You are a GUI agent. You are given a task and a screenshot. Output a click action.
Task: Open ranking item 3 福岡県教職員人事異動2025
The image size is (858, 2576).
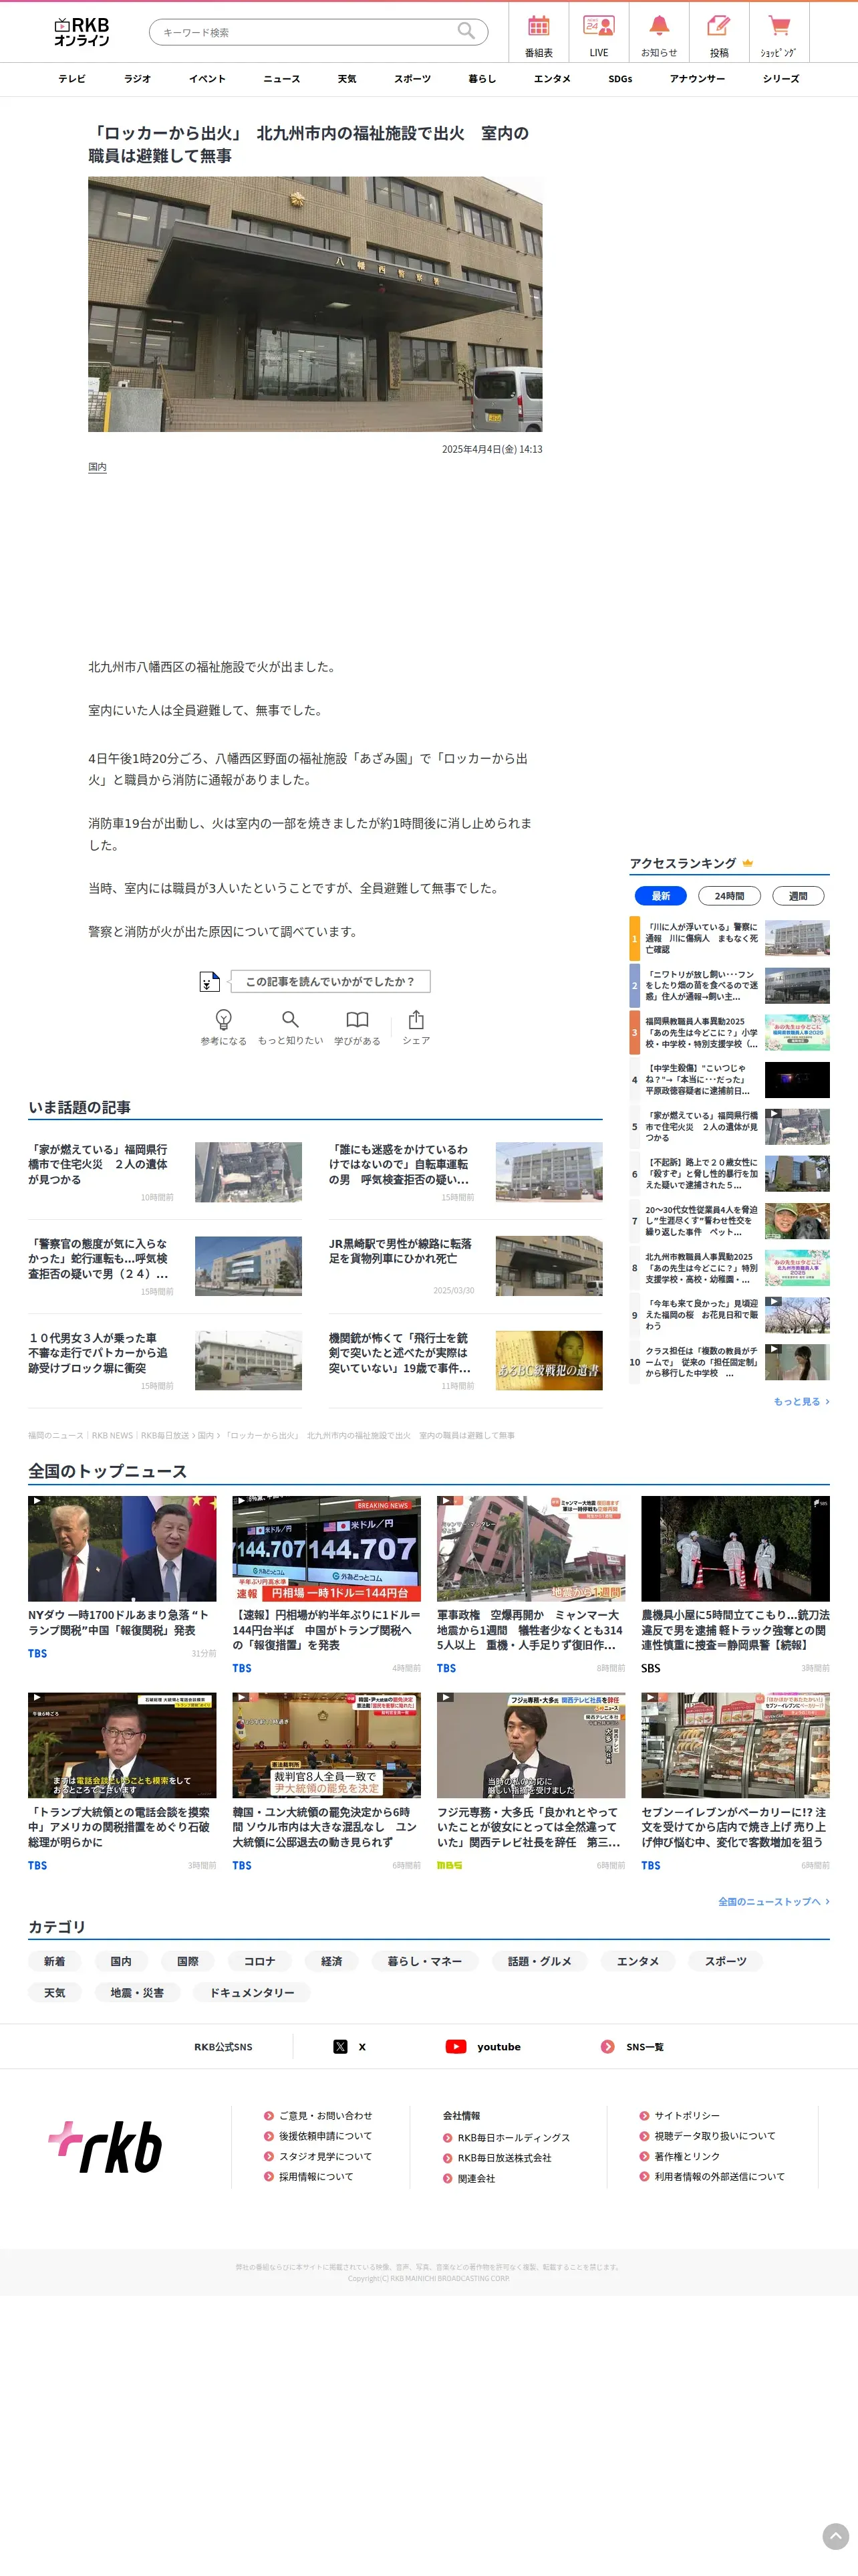point(730,1032)
